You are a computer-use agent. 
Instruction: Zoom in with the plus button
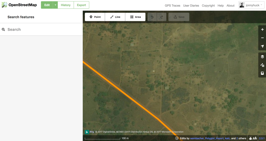[x=262, y=30]
